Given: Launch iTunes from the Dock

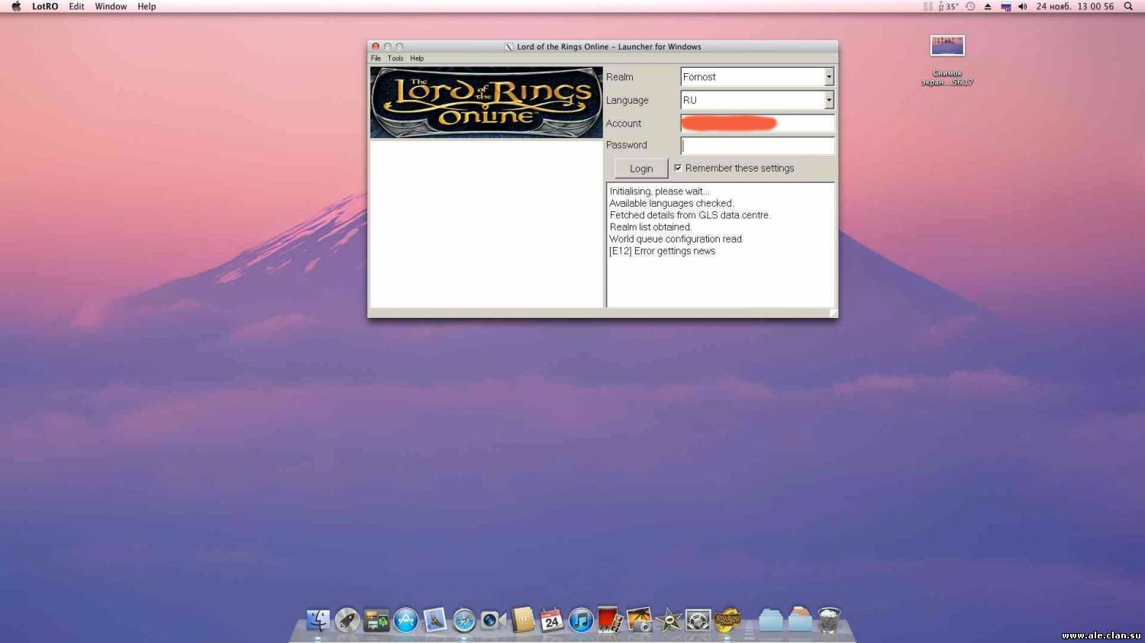Looking at the screenshot, I should pyautogui.click(x=580, y=620).
